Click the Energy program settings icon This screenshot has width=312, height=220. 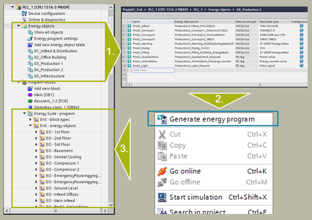30,38
